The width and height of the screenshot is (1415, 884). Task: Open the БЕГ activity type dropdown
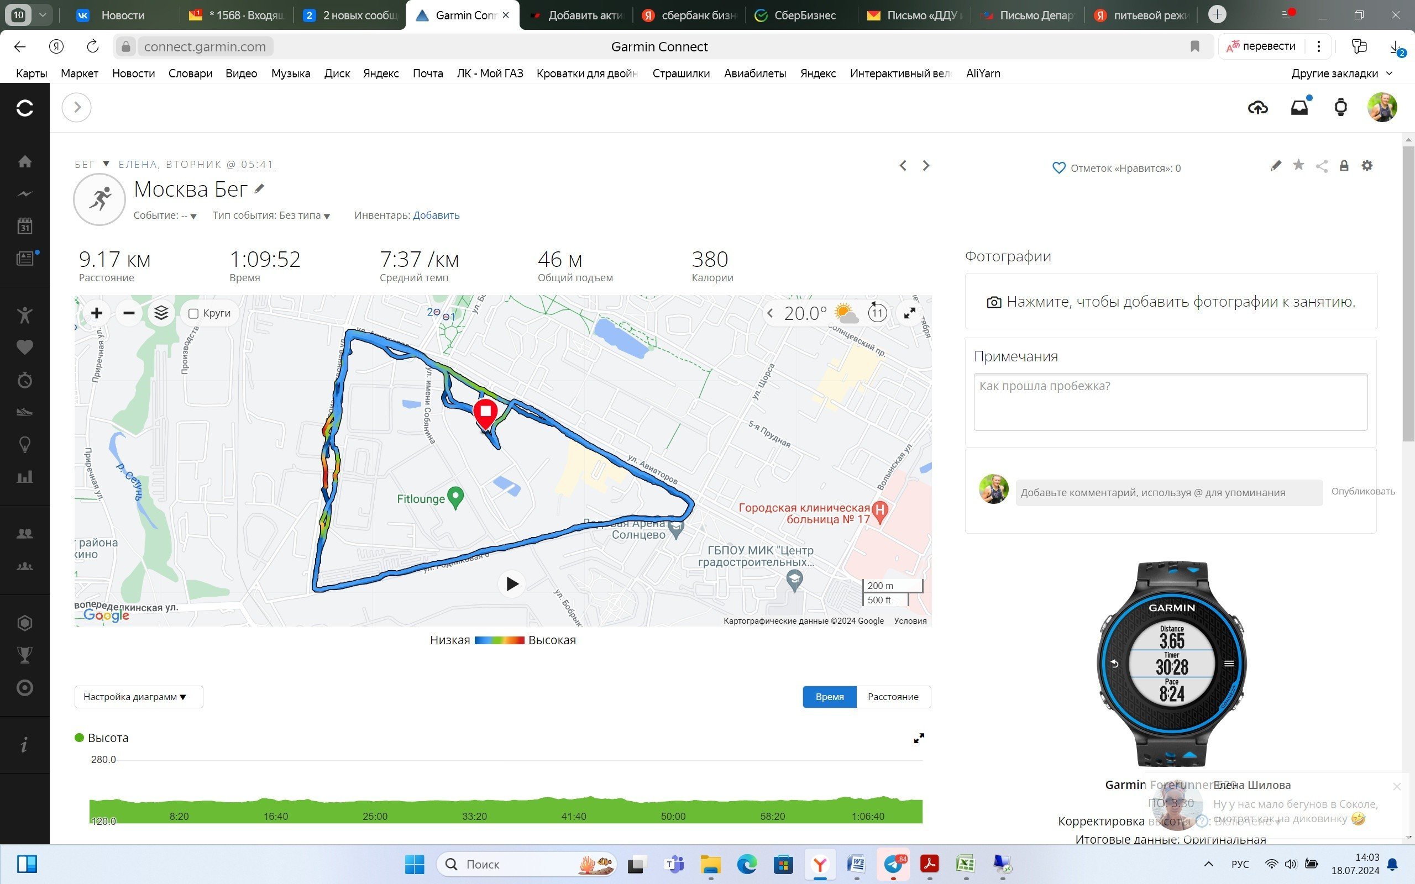tap(92, 164)
